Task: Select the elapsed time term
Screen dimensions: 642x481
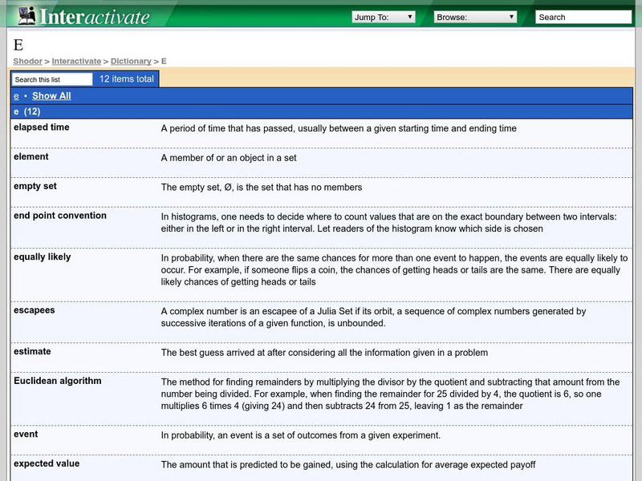Action: (42, 127)
